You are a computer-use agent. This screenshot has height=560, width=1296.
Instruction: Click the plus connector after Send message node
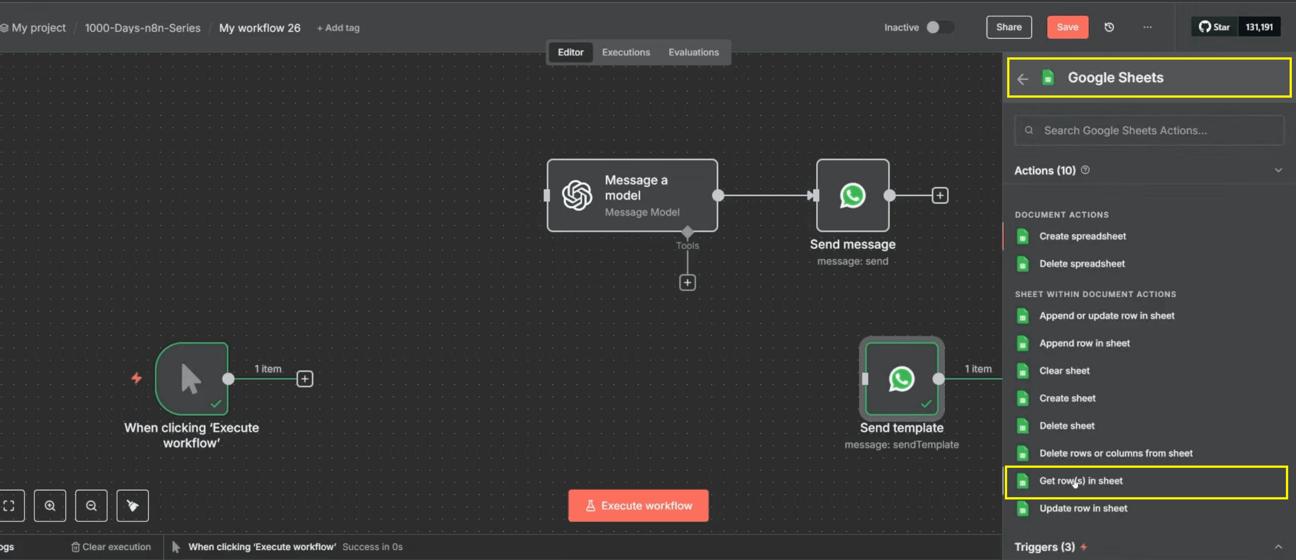click(x=940, y=195)
